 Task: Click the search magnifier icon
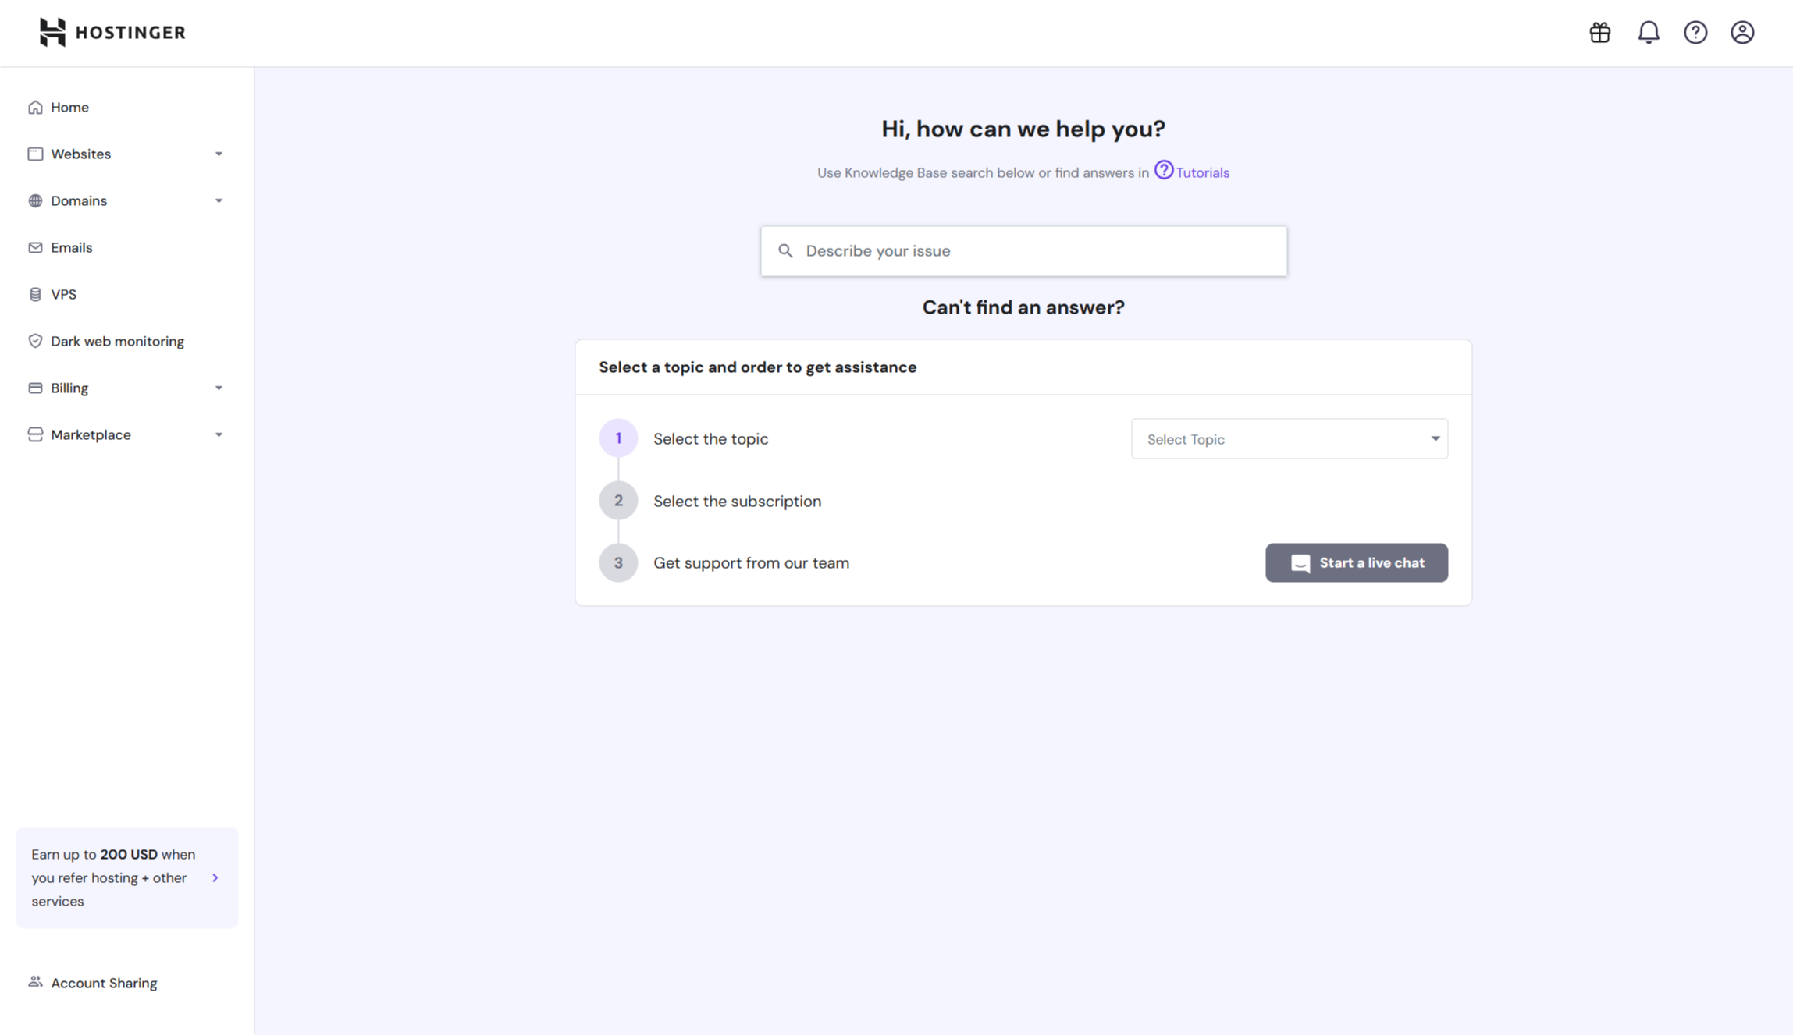785,251
